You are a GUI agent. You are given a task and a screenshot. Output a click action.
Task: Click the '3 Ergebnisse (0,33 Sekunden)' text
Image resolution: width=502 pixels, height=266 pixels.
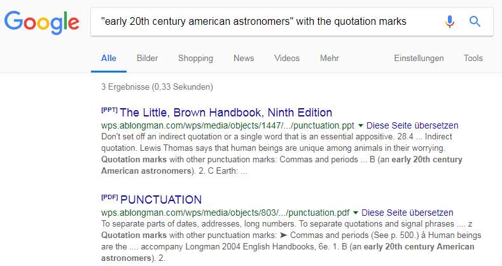tap(157, 87)
